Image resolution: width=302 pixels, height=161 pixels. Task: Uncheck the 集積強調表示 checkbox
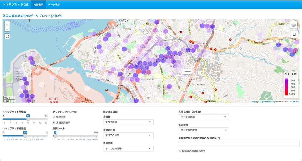tap(54, 123)
